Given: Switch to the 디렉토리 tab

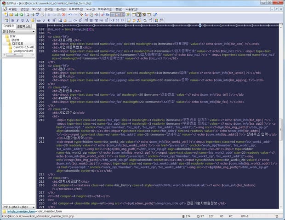Looking at the screenshot, I should 9,26.
